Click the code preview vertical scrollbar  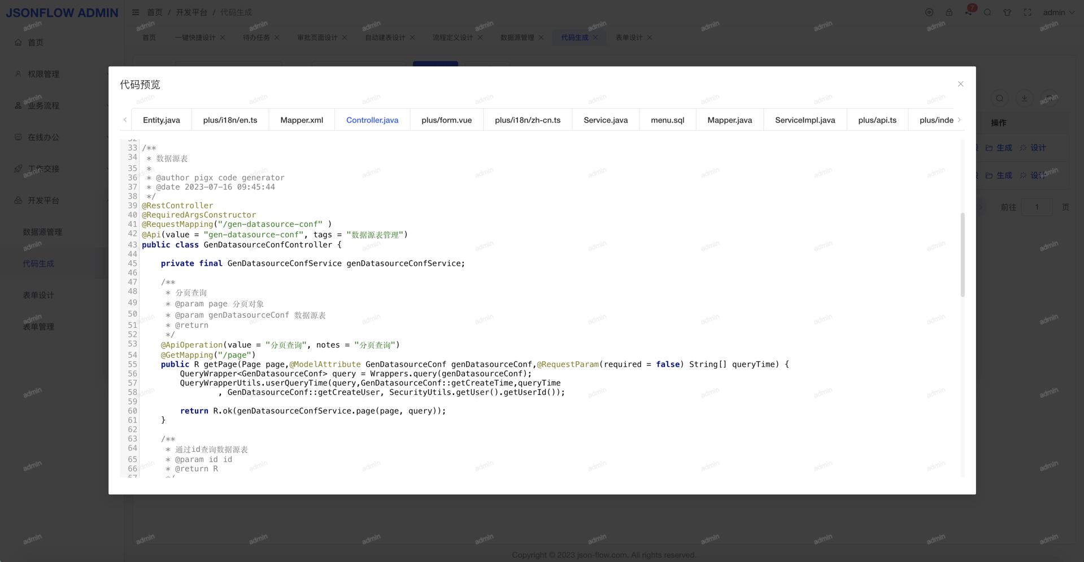click(x=962, y=254)
